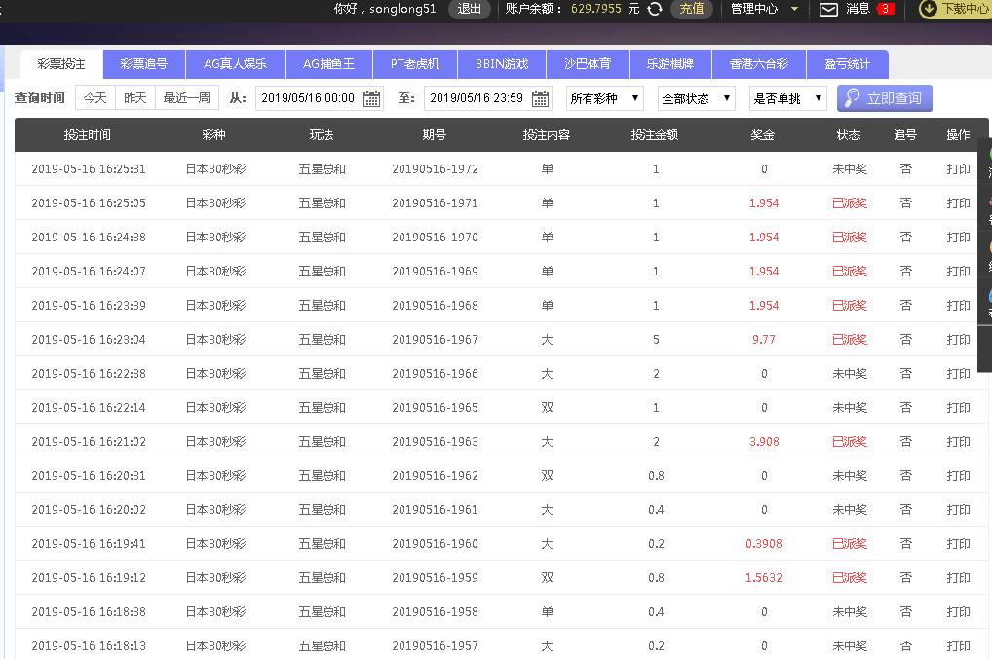Open the 沙巴体育 tab
Screen dimensions: 992x659
[587, 64]
